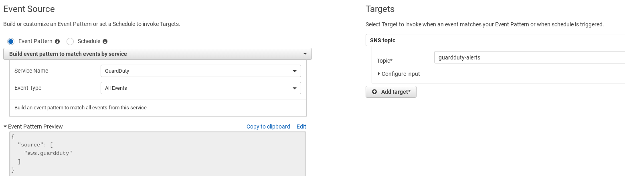Open the SNS topic target selector
The width and height of the screenshot is (625, 176).
[495, 40]
